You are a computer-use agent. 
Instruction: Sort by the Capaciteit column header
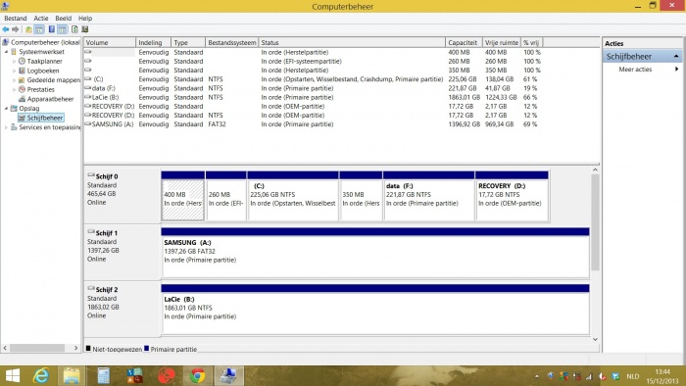464,42
